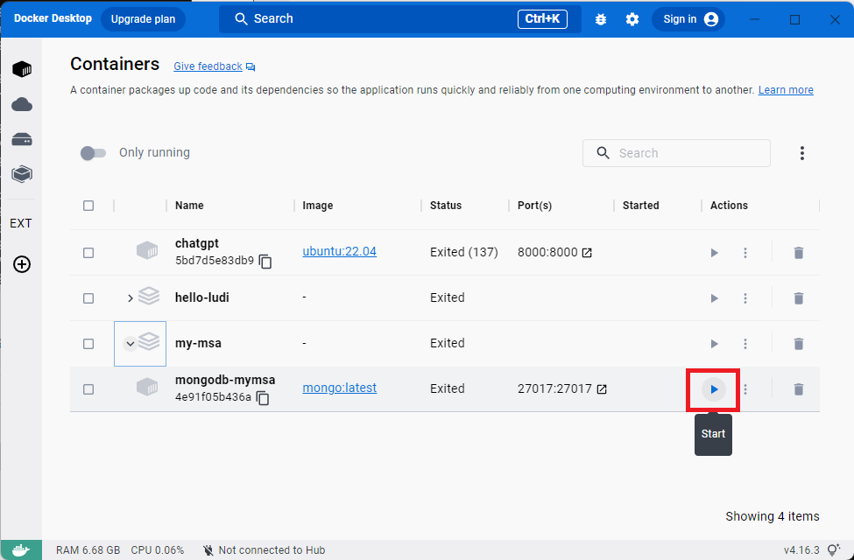The image size is (854, 560).
Task: Click the Port(s) column header
Action: tap(534, 206)
